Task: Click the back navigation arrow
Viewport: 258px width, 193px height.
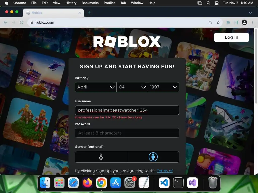Action: click(6, 22)
